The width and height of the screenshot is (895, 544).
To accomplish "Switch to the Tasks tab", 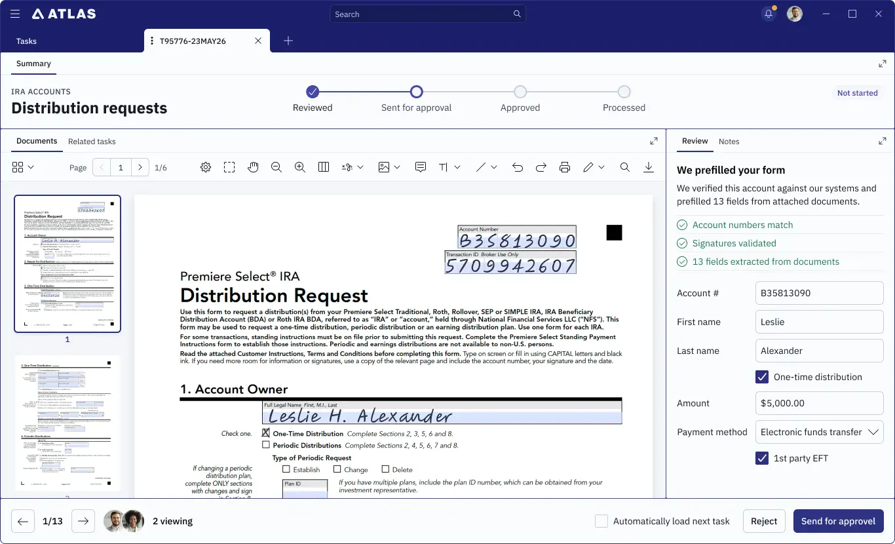I will click(x=26, y=41).
